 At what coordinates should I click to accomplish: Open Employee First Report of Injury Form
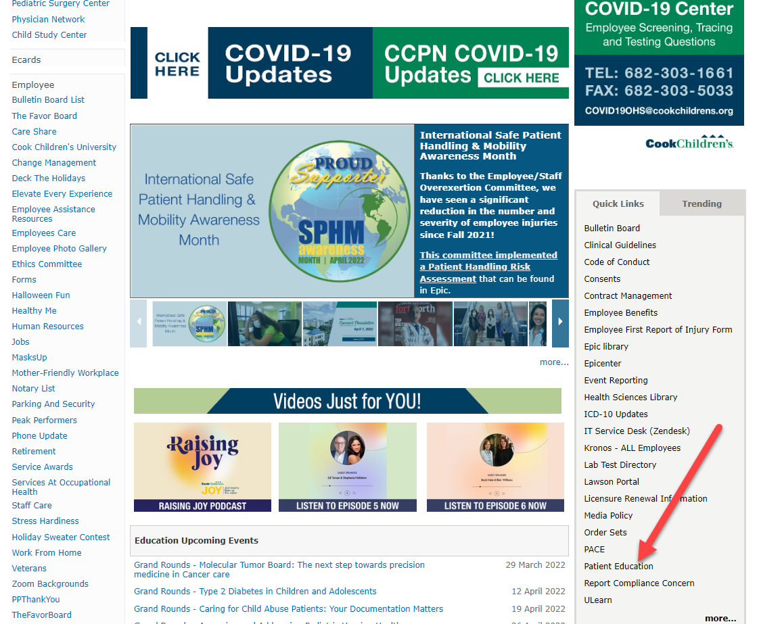(x=658, y=329)
